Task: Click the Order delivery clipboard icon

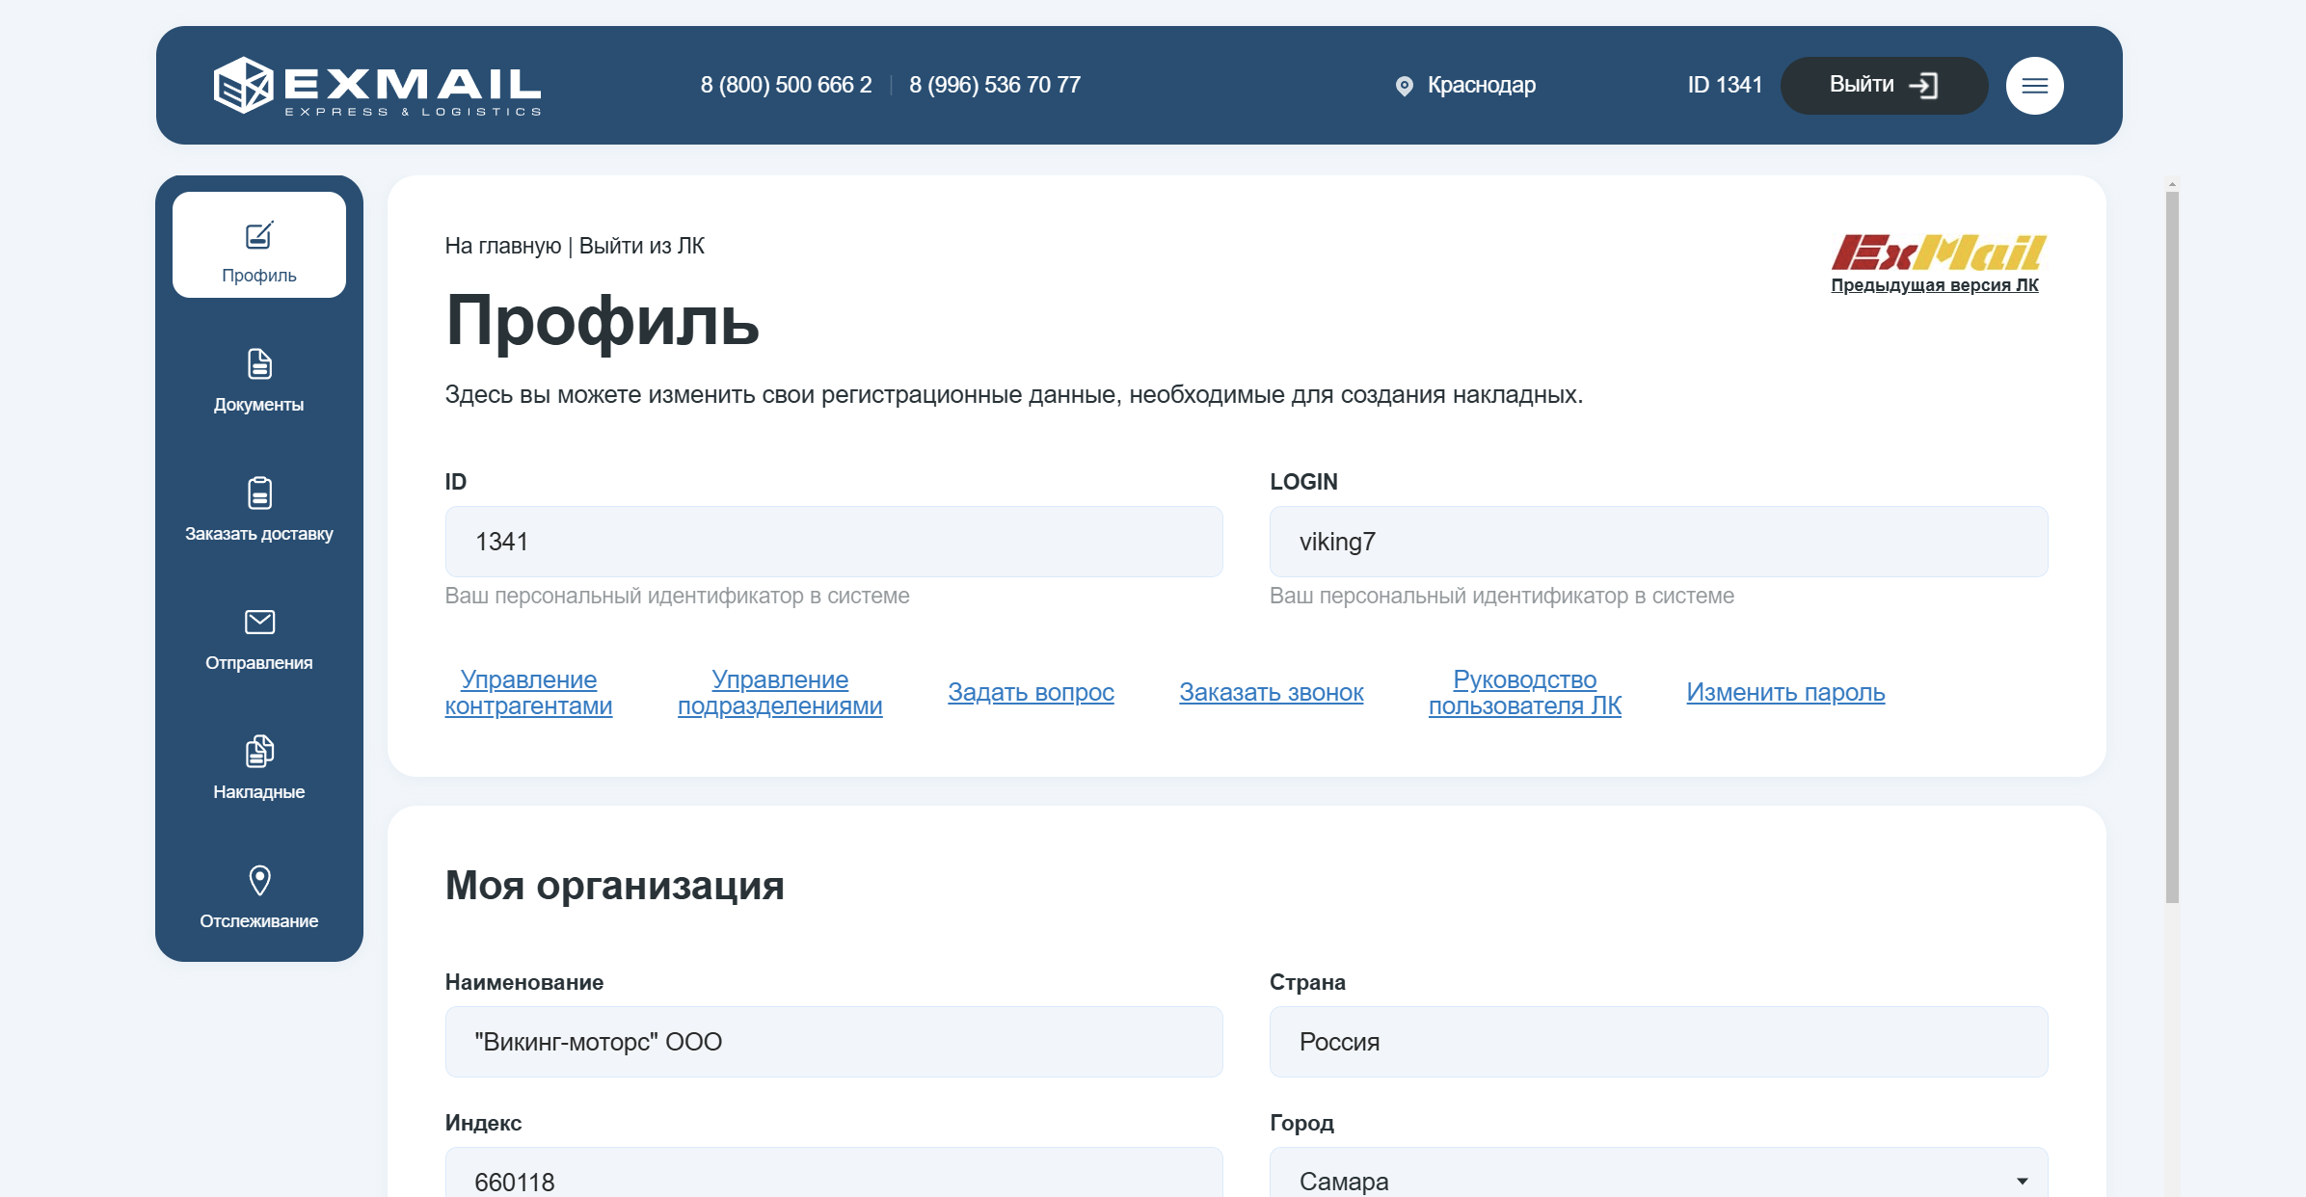Action: (x=258, y=493)
